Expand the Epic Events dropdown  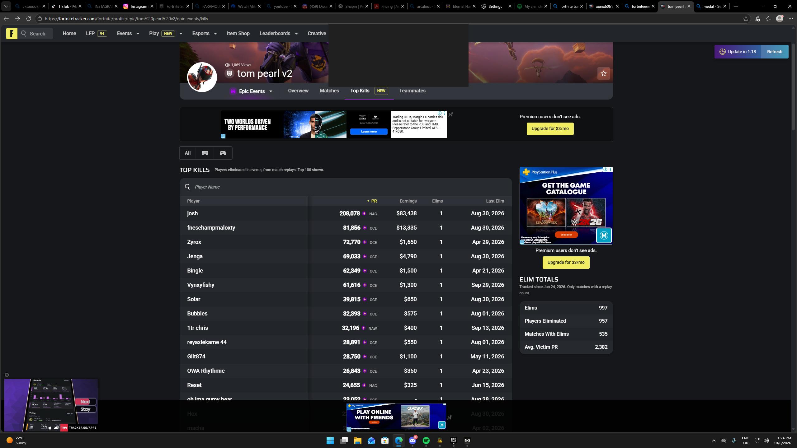(x=252, y=91)
